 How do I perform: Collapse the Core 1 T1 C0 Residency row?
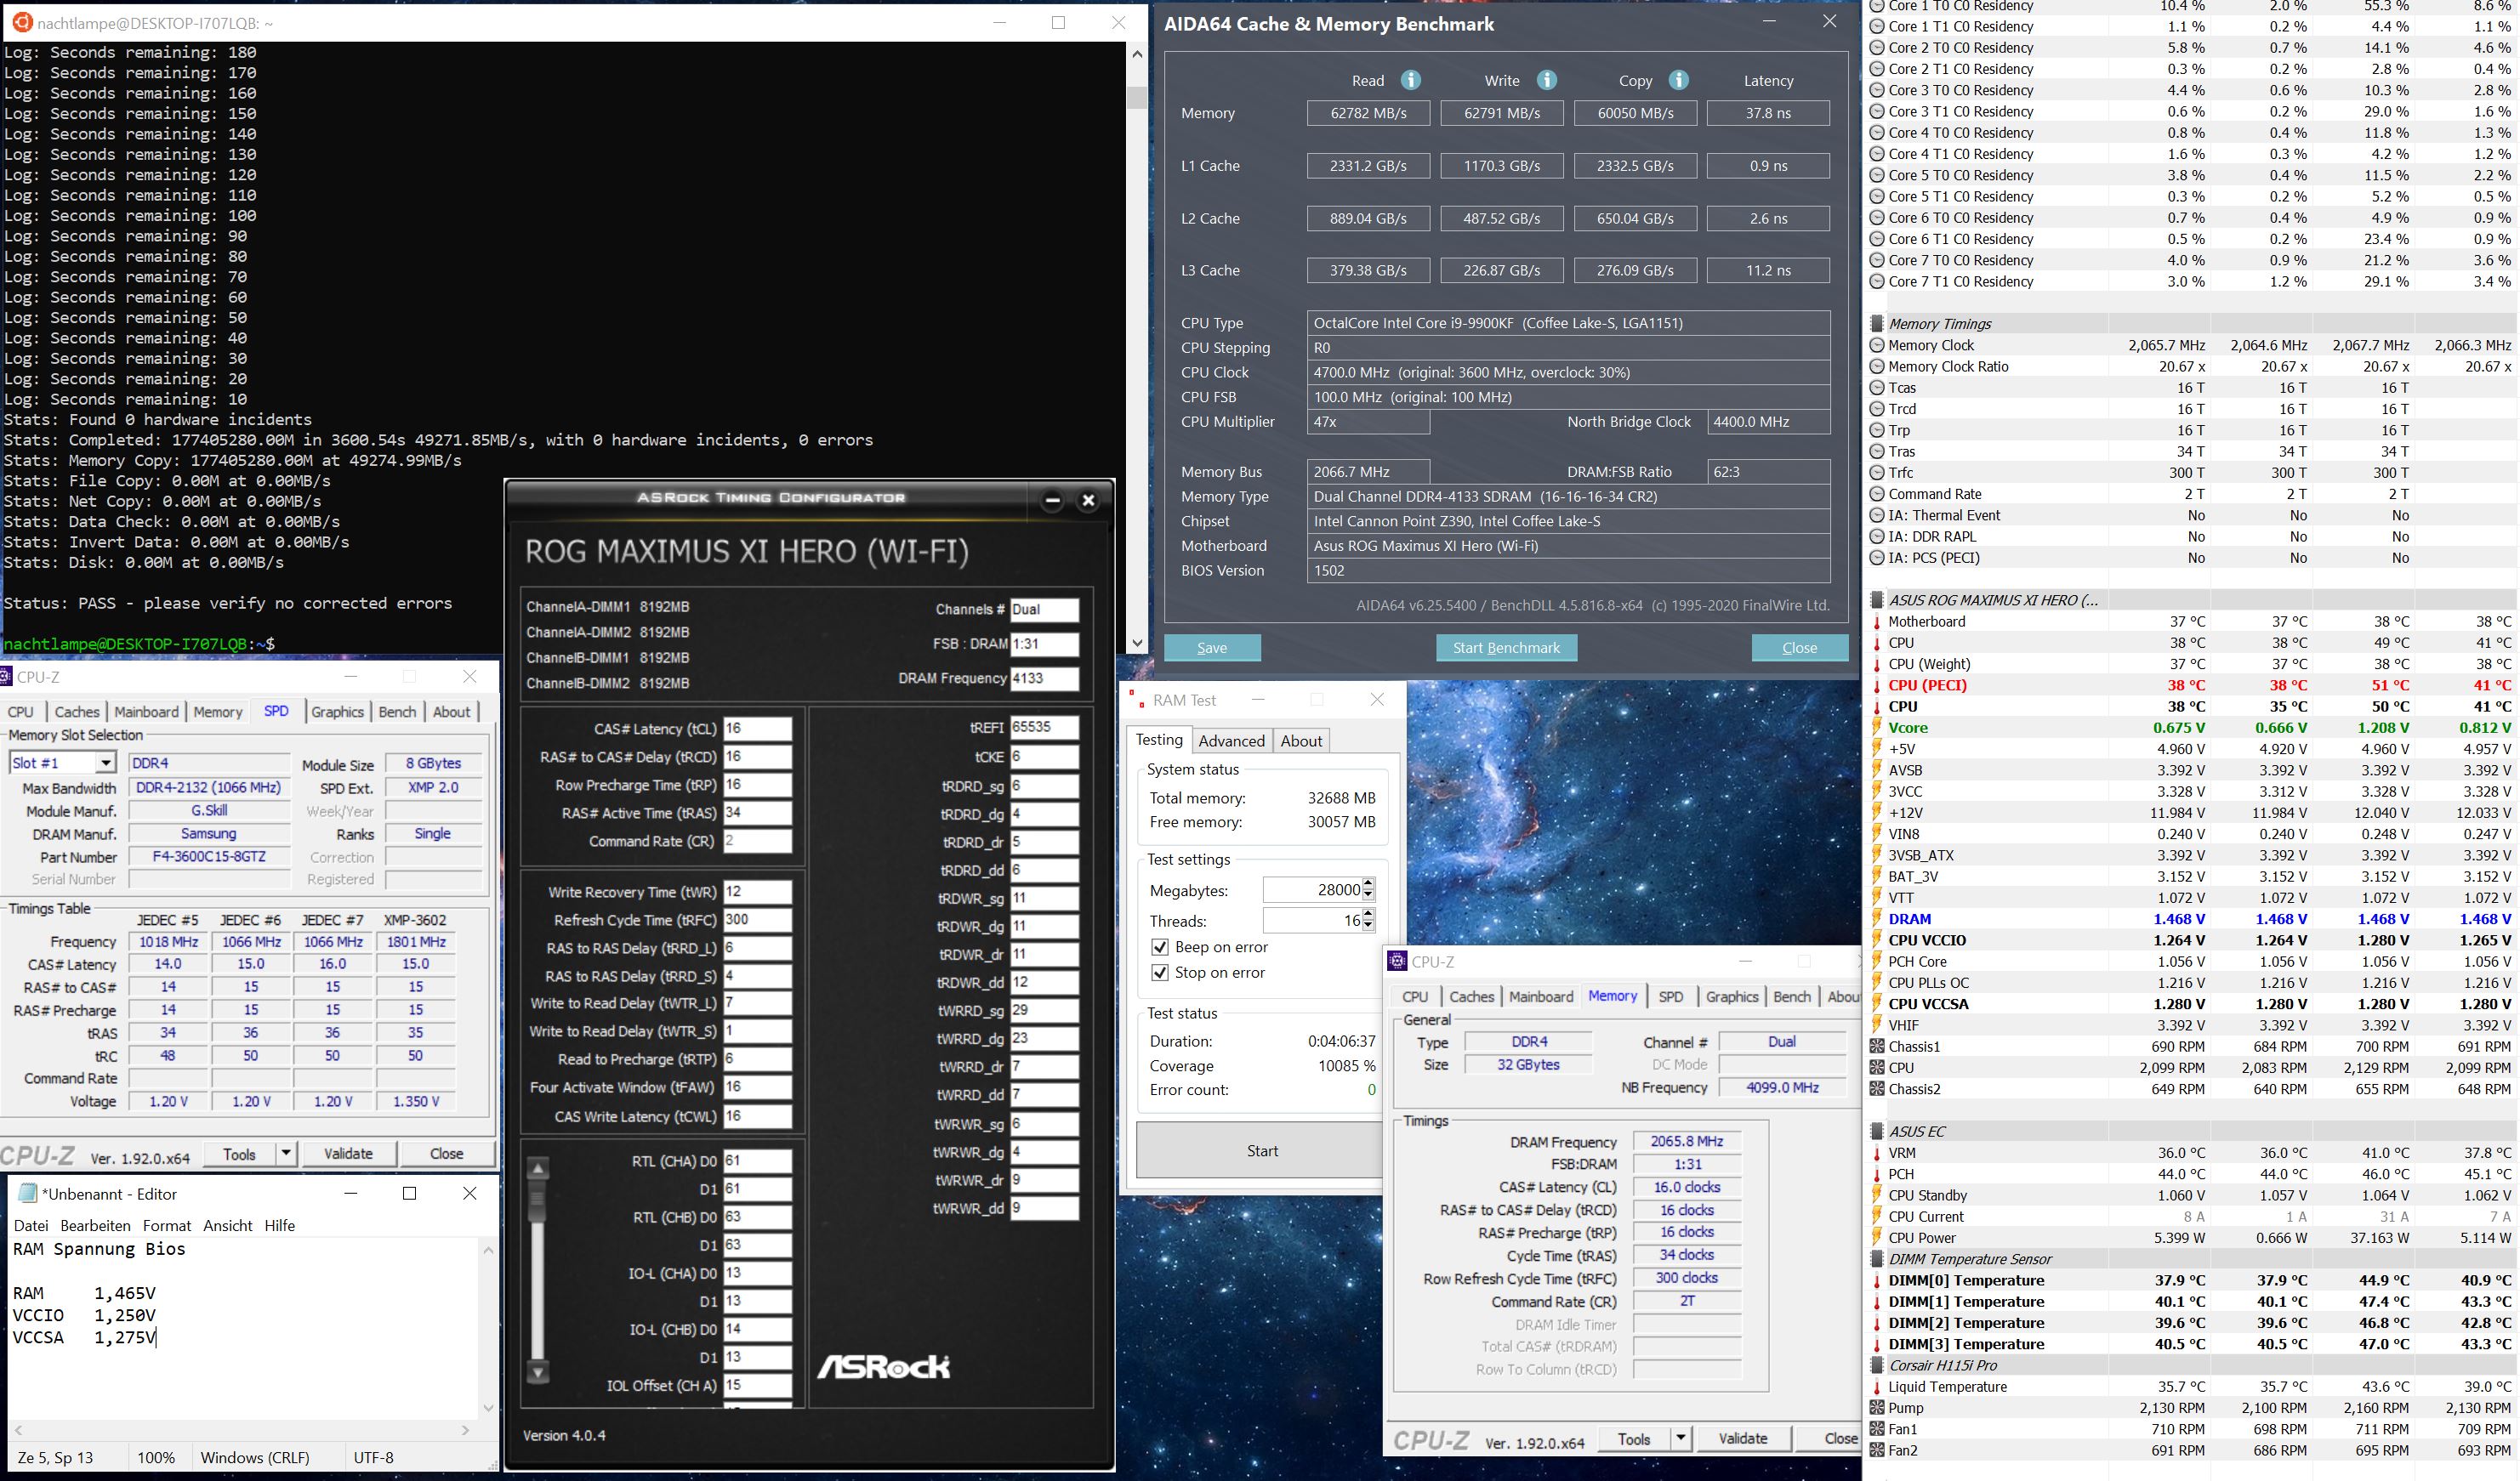tap(1877, 27)
